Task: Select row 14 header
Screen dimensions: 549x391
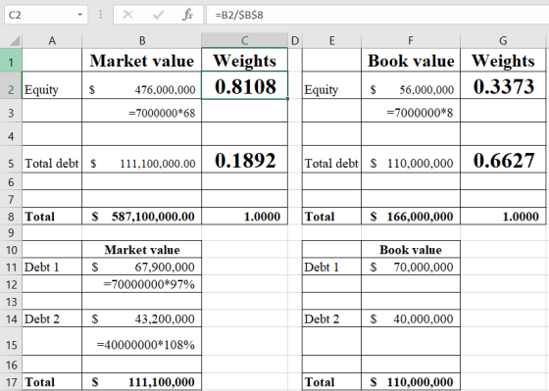Action: pos(11,318)
